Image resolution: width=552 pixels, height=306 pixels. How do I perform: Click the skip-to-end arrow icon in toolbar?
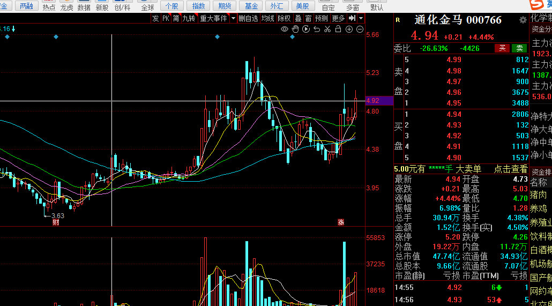tap(352, 18)
